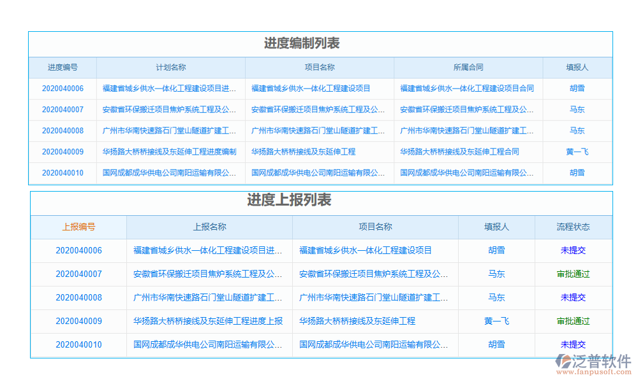
Task: Click 审批通过 status of the 华扬路大桥 report
Action: pyautogui.click(x=573, y=321)
